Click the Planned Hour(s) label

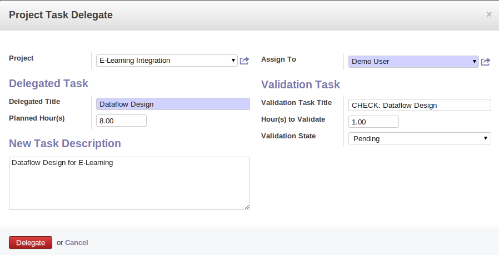coord(37,118)
